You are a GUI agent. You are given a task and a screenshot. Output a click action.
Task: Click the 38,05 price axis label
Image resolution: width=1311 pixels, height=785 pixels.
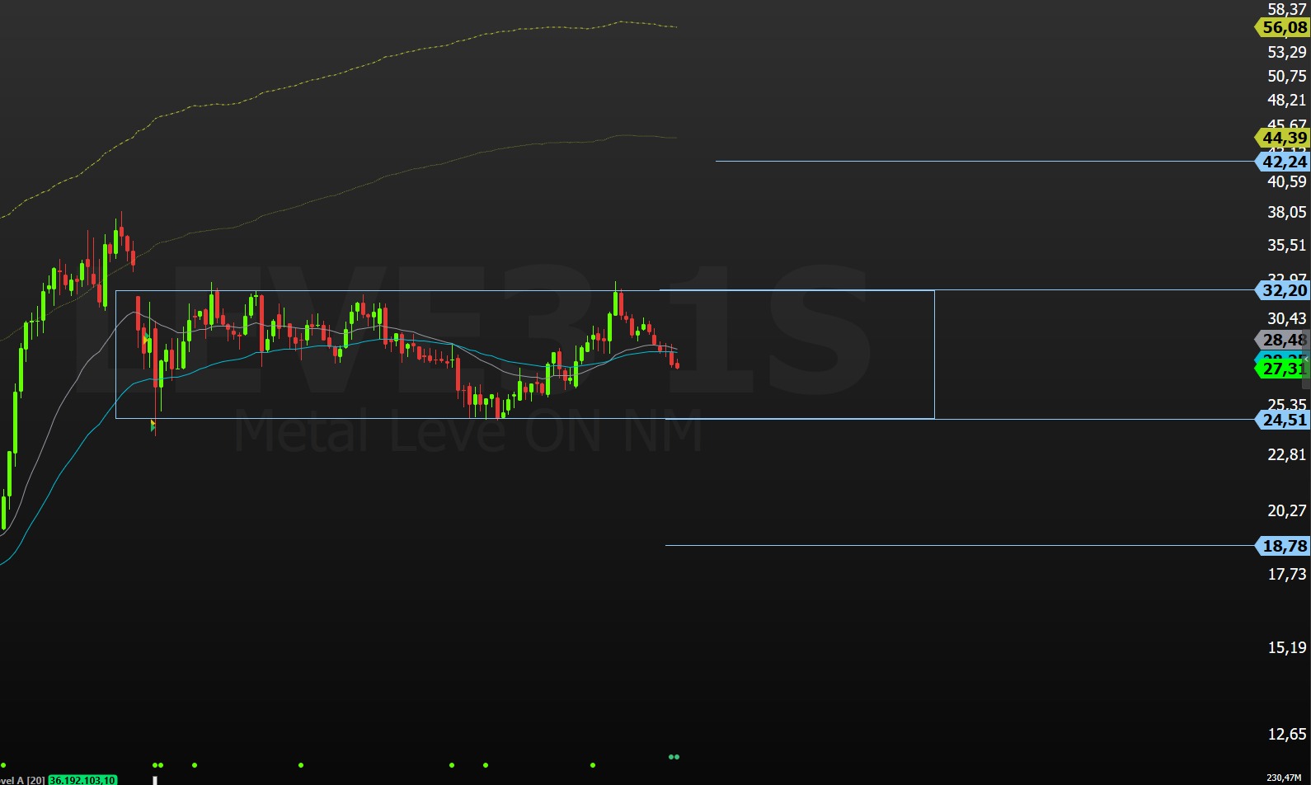1286,212
